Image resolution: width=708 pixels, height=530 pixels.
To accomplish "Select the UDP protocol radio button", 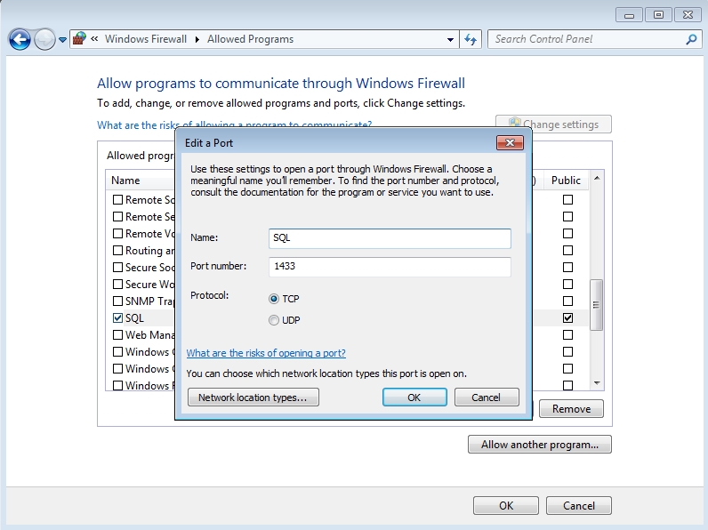I will pyautogui.click(x=274, y=320).
